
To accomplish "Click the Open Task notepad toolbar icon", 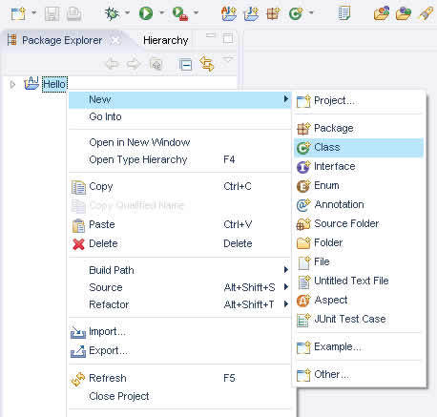I will point(344,13).
